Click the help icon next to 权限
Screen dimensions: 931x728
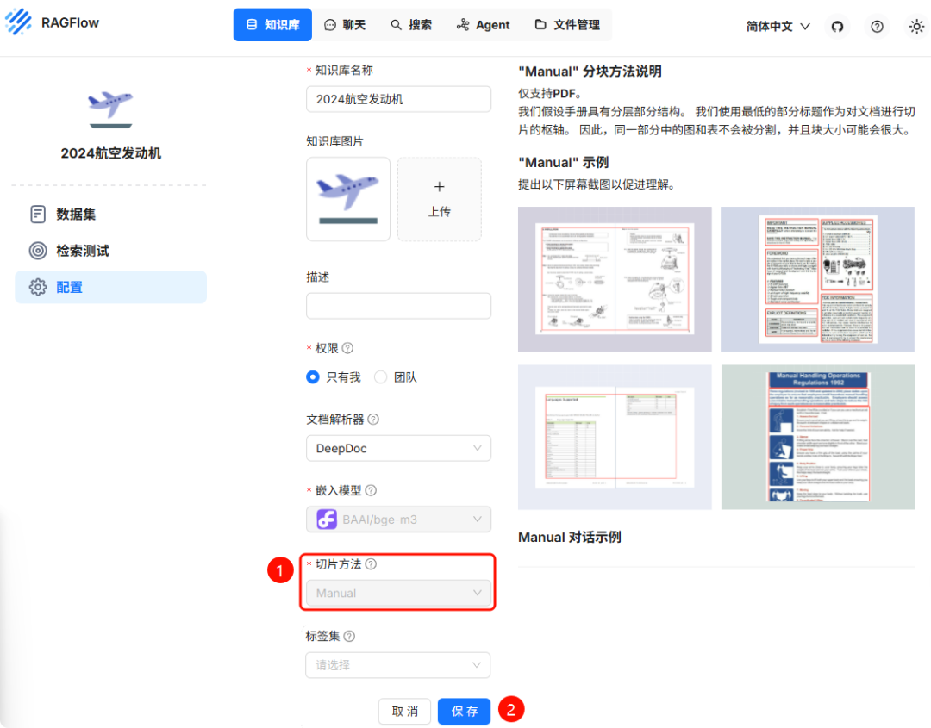pyautogui.click(x=348, y=348)
